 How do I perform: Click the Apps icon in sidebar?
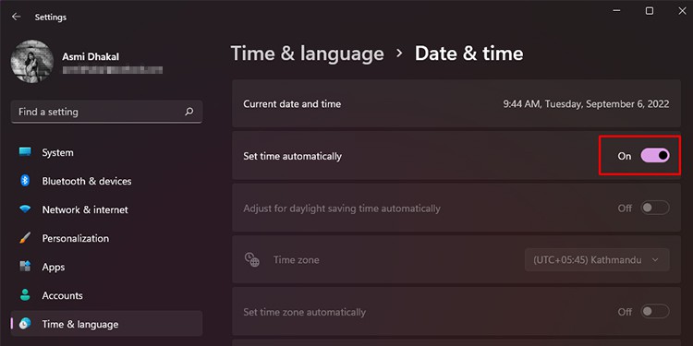(25, 267)
